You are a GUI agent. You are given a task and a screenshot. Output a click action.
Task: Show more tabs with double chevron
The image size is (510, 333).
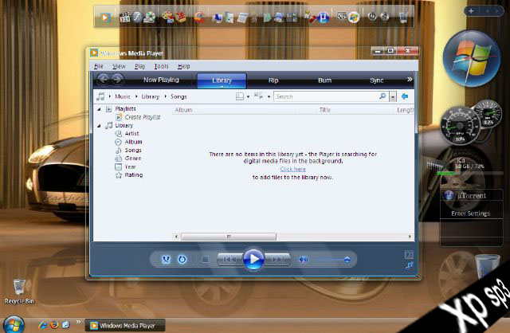click(x=410, y=80)
